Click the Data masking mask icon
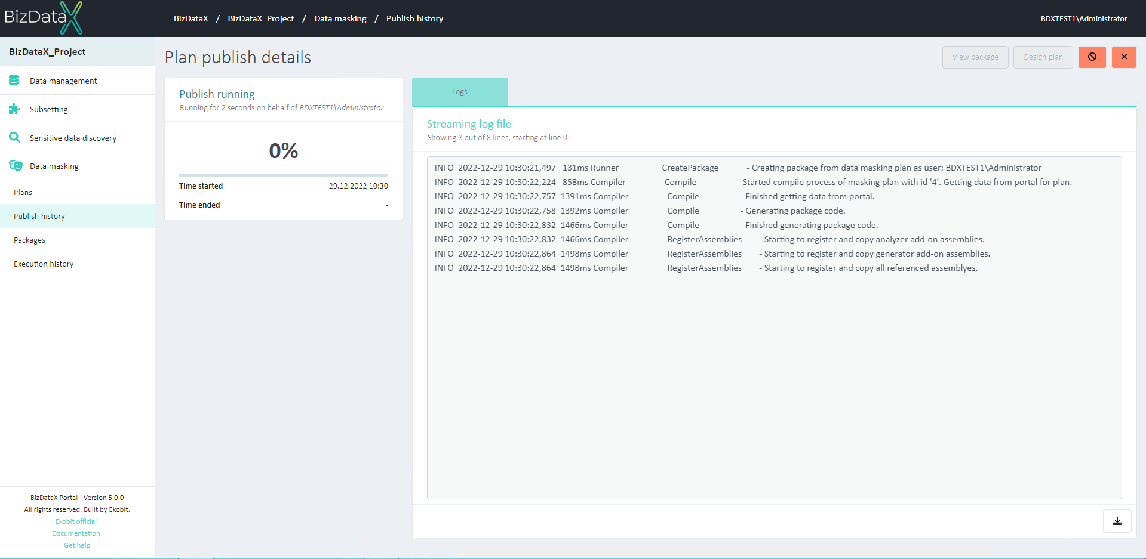 [x=16, y=166]
